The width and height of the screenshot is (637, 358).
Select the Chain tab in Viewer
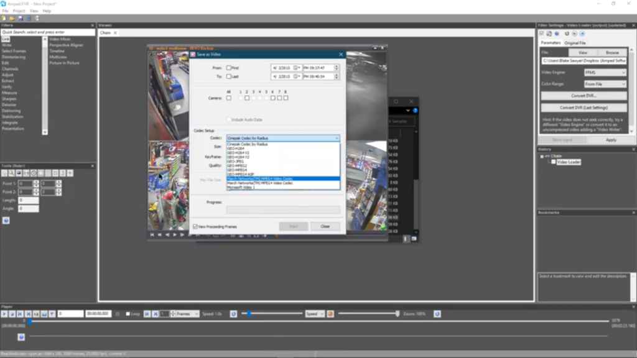coord(105,33)
